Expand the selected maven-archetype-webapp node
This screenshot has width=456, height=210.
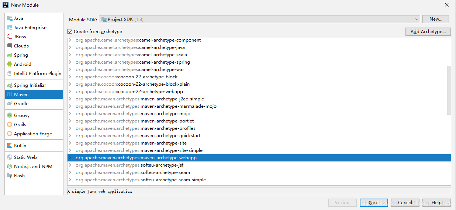(70, 158)
